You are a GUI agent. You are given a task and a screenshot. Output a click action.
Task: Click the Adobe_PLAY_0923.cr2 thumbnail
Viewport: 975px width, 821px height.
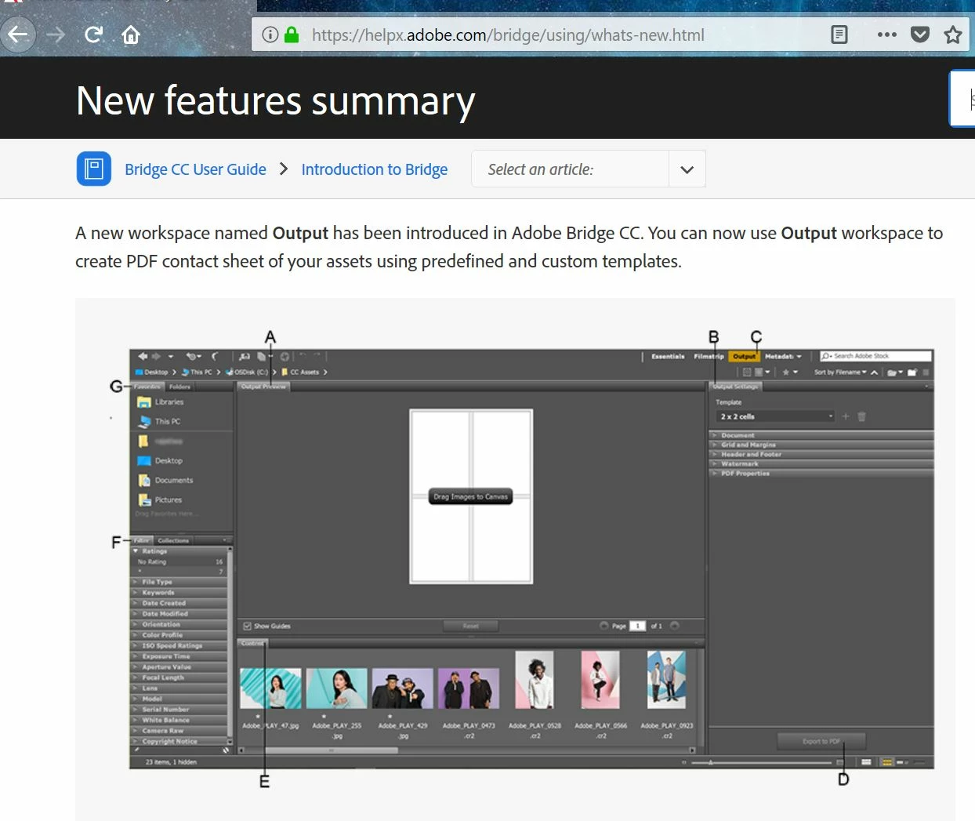point(666,680)
